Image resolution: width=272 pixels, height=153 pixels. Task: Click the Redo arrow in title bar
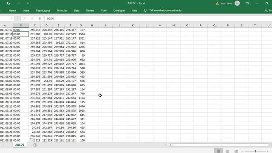click(x=18, y=3)
